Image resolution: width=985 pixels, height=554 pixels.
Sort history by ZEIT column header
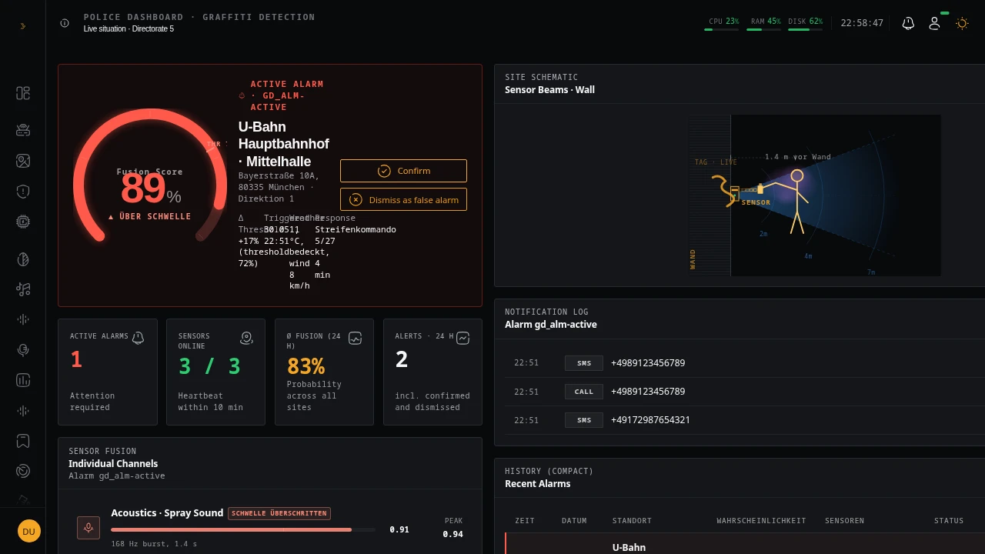click(x=525, y=521)
